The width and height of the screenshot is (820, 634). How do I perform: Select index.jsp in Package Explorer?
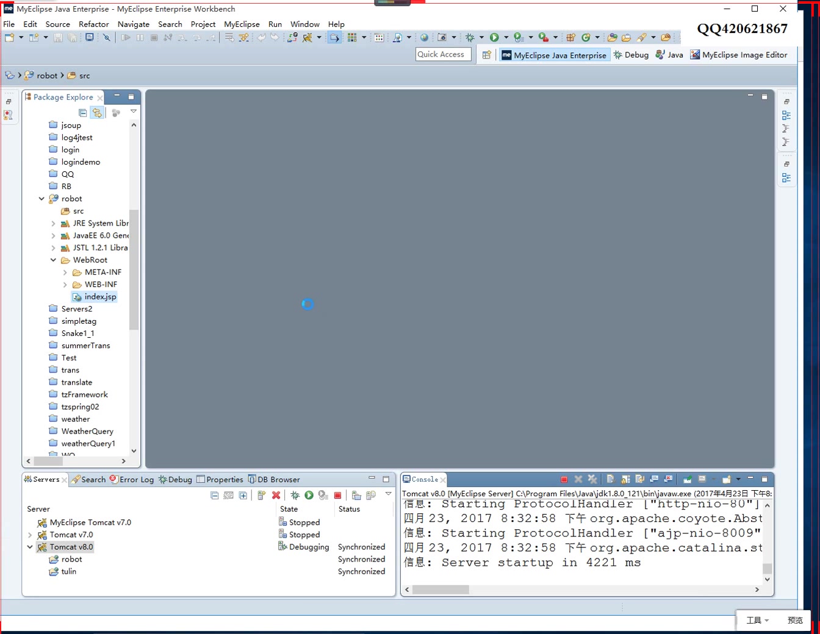pos(95,297)
